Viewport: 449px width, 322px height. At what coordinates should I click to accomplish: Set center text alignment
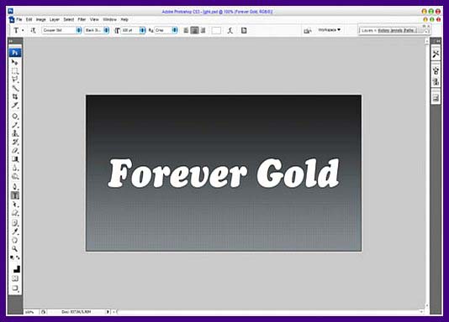pos(195,30)
